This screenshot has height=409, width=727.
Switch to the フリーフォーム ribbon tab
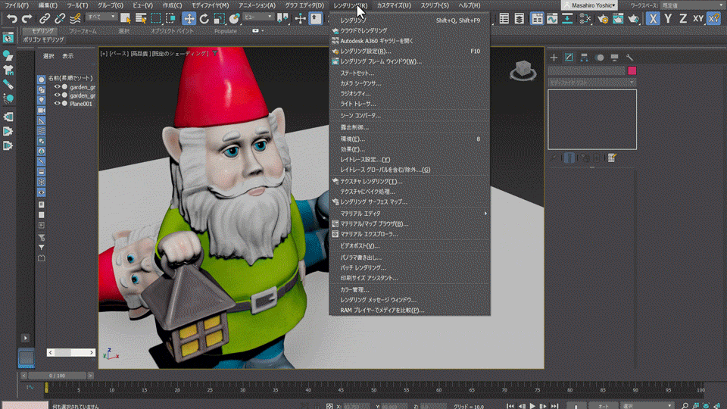click(x=83, y=31)
